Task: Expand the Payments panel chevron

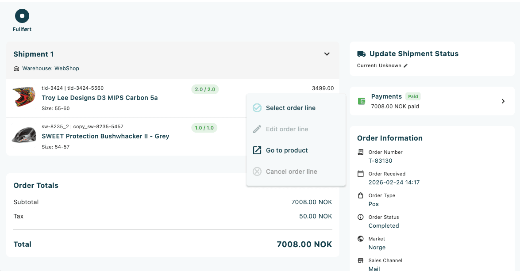Action: [x=503, y=101]
